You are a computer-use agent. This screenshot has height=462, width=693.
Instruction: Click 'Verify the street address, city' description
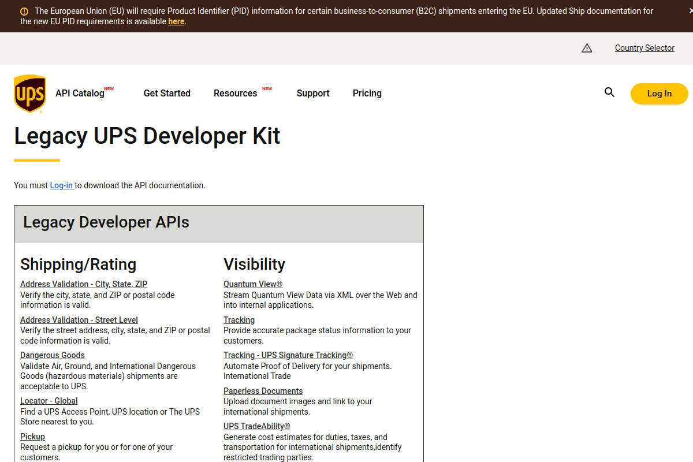[x=115, y=336]
